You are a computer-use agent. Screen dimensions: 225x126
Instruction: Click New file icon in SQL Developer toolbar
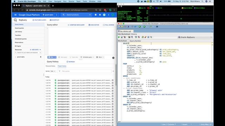120,27
